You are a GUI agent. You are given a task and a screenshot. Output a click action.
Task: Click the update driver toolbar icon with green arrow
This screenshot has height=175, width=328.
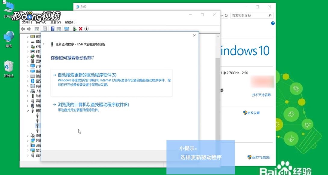[x=75, y=29]
